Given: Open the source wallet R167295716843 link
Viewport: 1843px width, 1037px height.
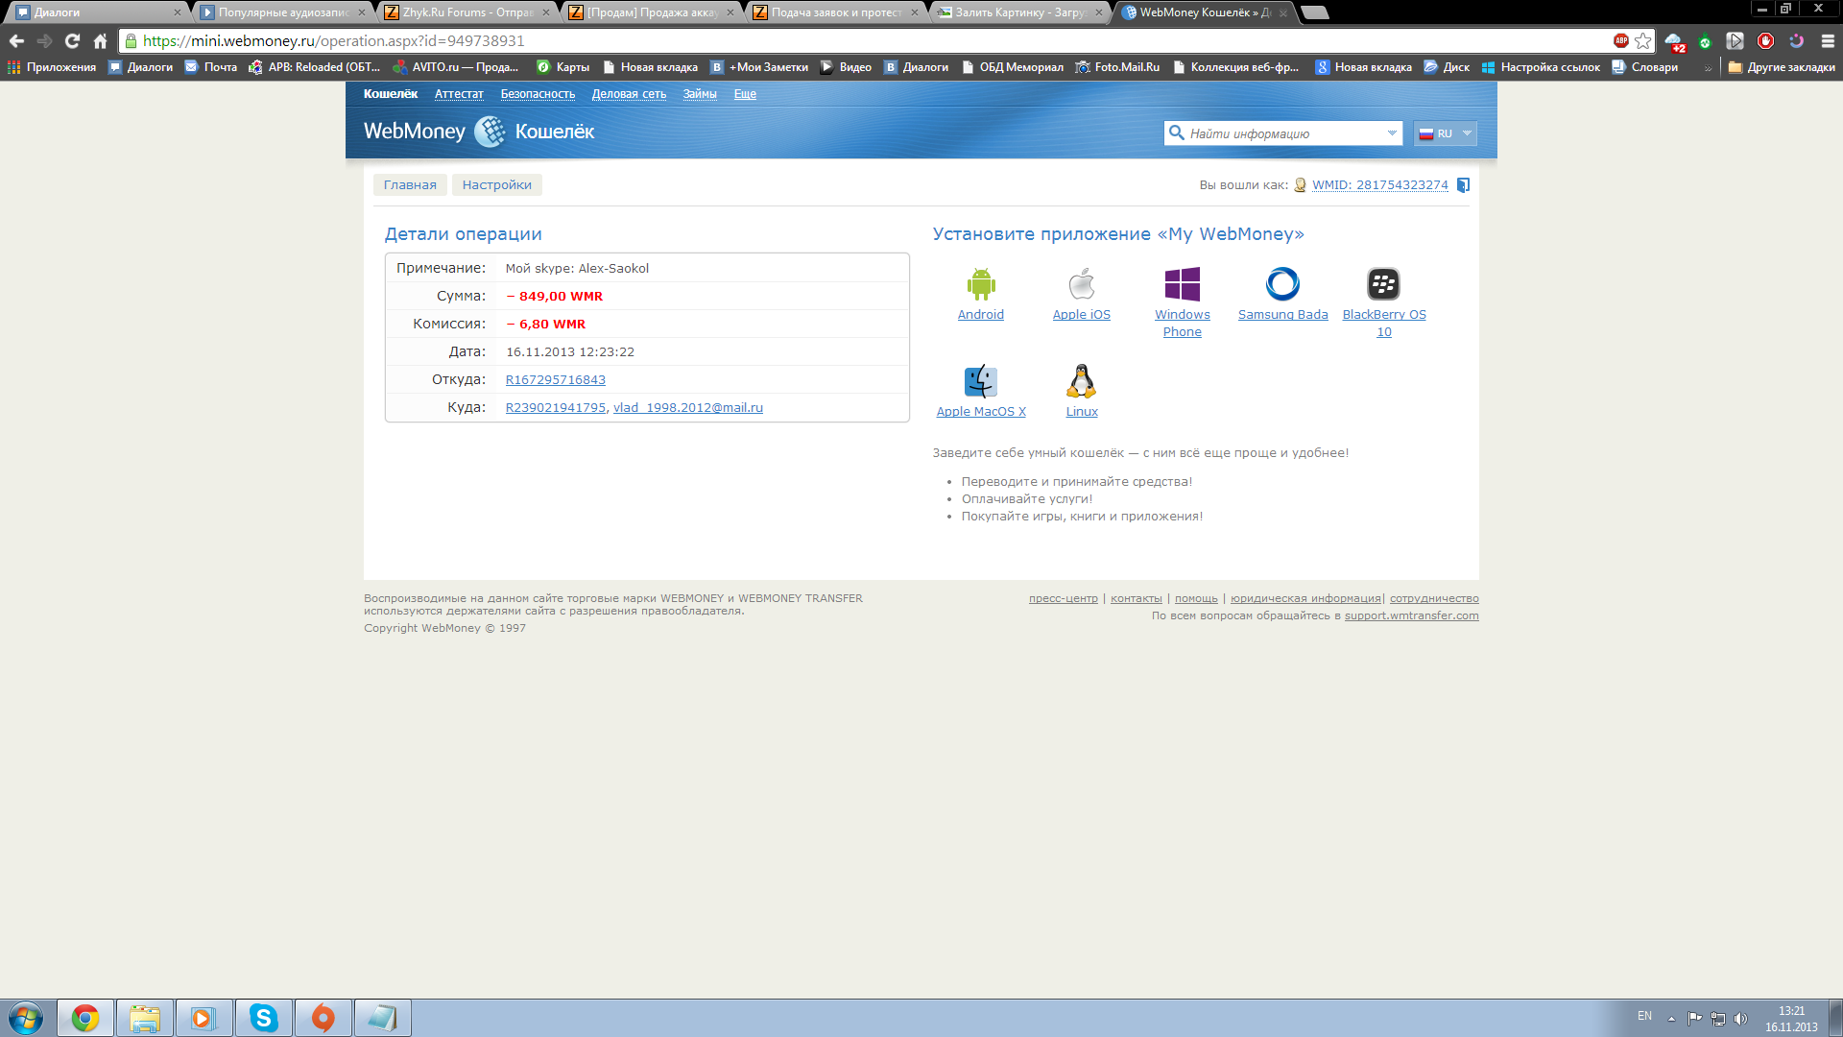Looking at the screenshot, I should tap(555, 380).
